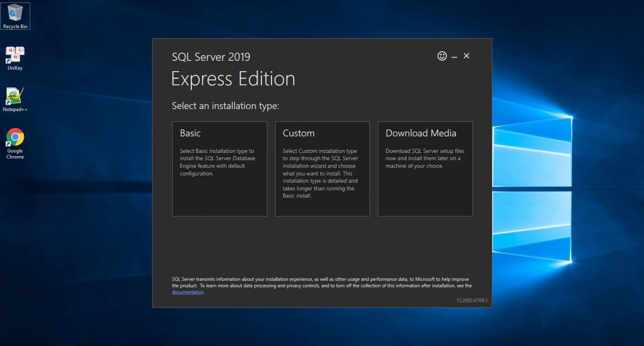
Task: Open the smiley face feedback icon
Action: pos(442,56)
